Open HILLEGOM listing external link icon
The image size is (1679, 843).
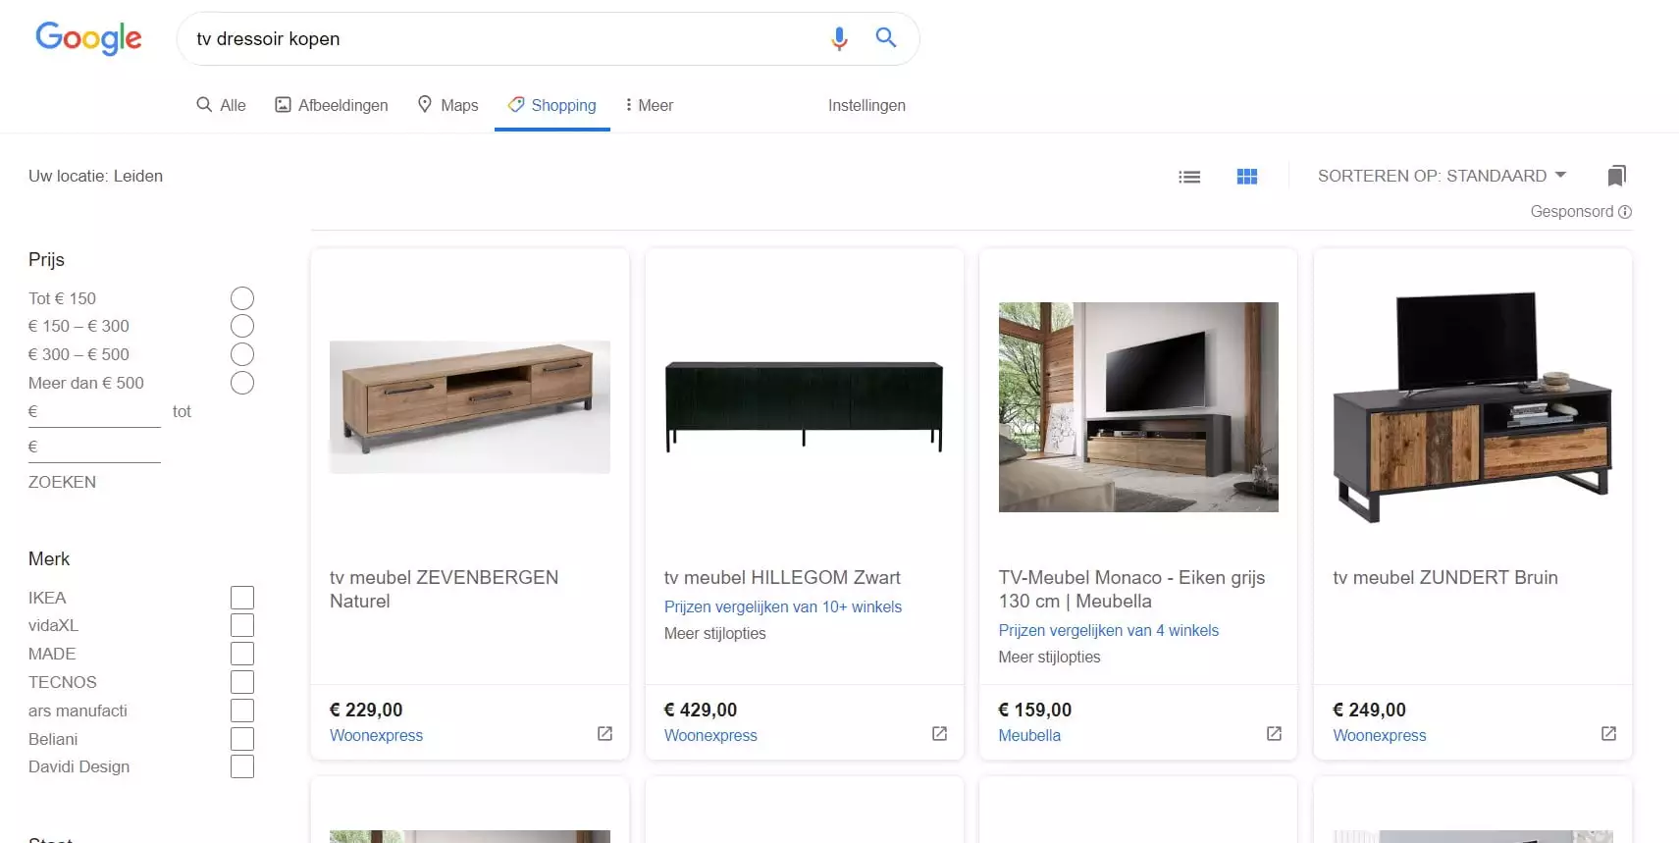coord(939,734)
